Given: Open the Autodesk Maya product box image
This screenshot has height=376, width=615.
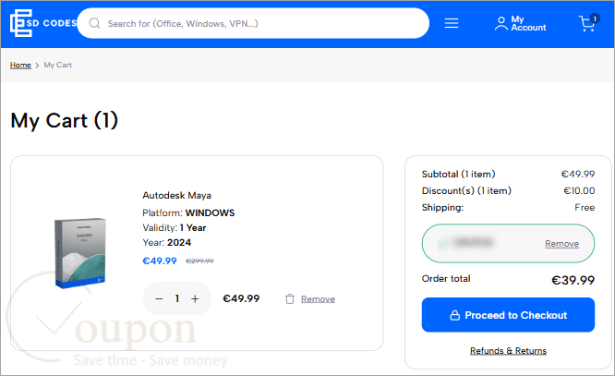Looking at the screenshot, I should pyautogui.click(x=80, y=253).
